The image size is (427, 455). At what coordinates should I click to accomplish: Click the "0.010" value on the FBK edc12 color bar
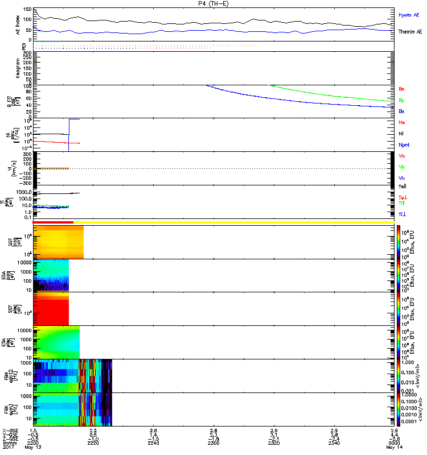pyautogui.click(x=408, y=382)
